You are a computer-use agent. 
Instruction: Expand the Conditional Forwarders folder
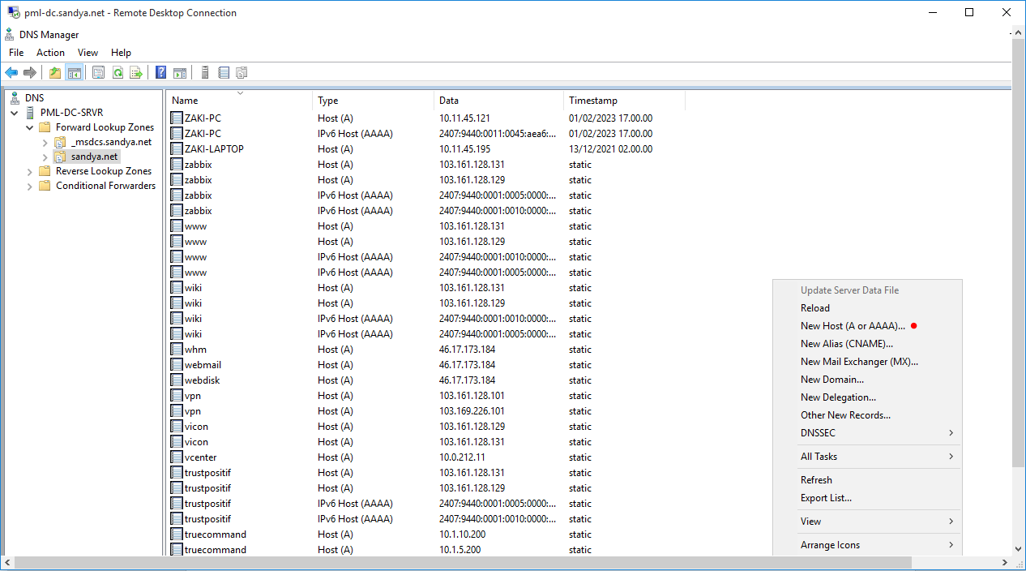tap(30, 186)
